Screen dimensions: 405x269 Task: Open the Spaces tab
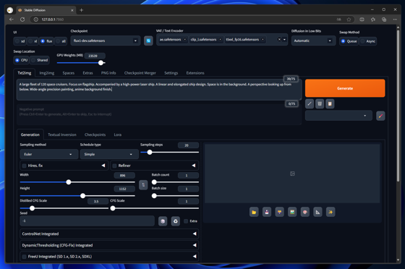point(69,73)
